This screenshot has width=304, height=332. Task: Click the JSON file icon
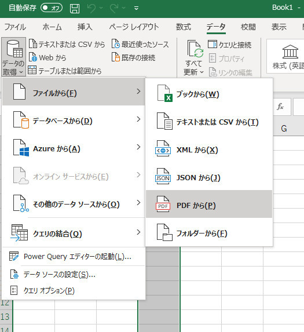tap(163, 176)
